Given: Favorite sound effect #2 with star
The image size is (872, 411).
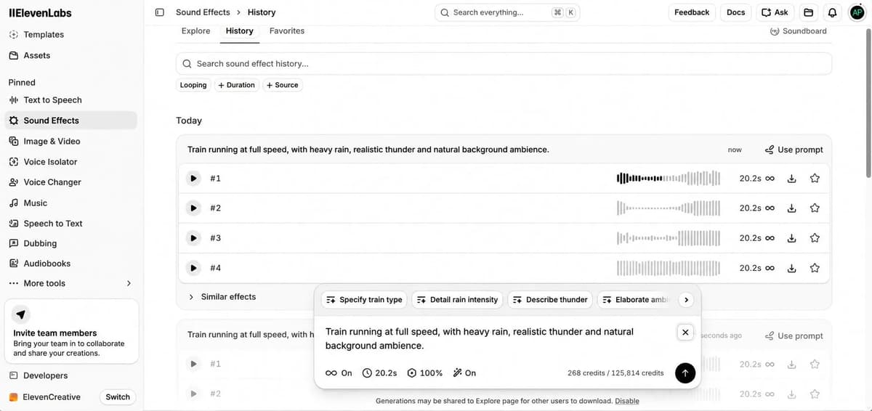Looking at the screenshot, I should point(815,208).
